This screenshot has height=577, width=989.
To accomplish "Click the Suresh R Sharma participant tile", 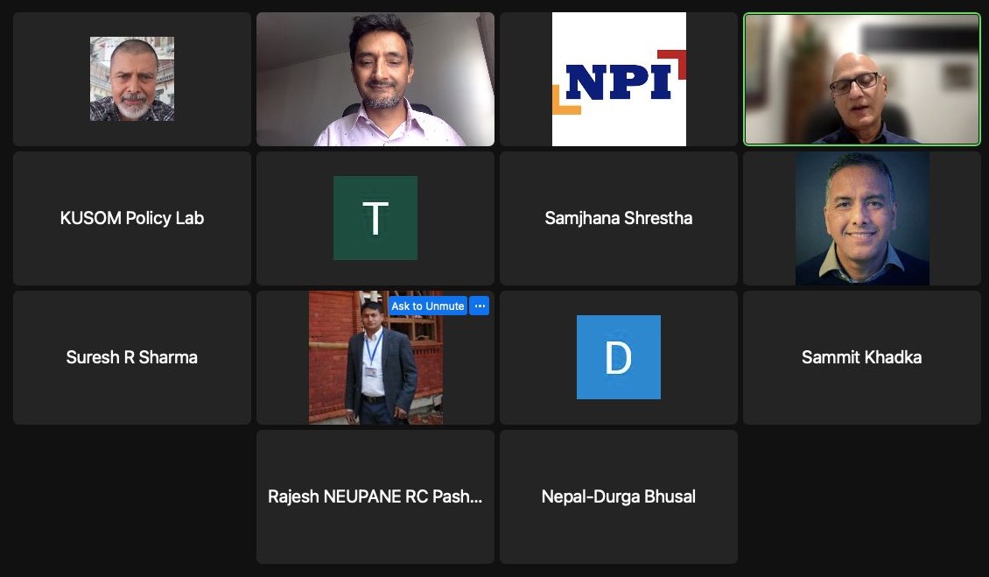I will [132, 357].
